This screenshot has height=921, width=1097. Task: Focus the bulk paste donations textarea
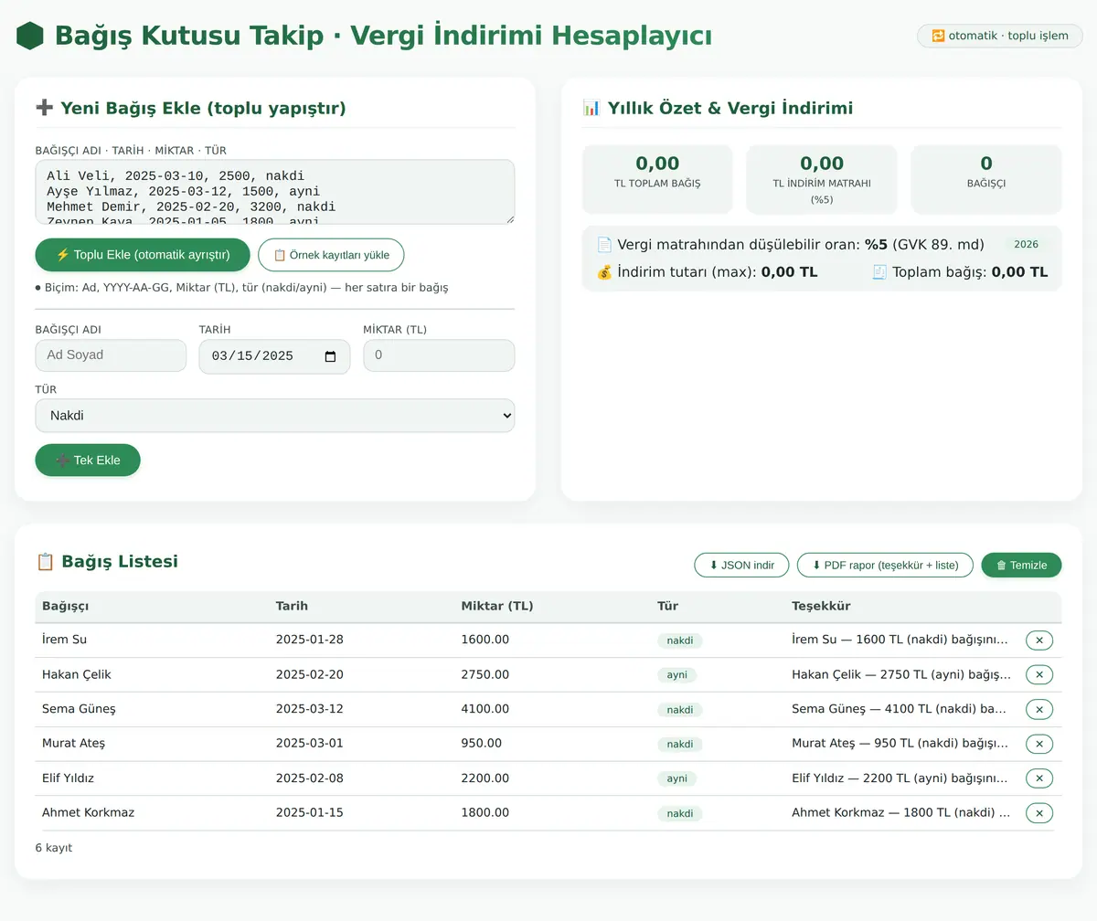275,192
